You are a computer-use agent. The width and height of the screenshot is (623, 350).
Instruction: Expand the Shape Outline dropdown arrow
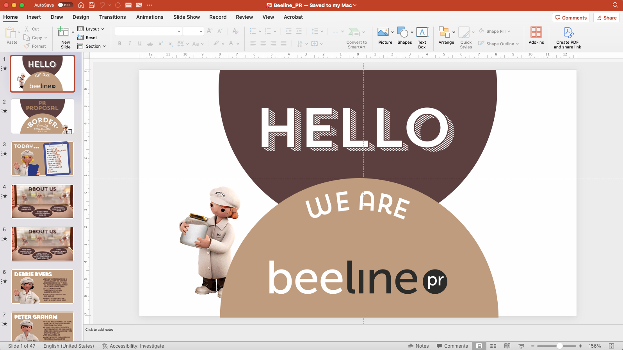(x=517, y=44)
